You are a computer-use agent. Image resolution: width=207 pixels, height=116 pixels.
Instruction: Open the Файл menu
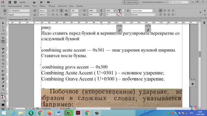click(x=3, y=6)
